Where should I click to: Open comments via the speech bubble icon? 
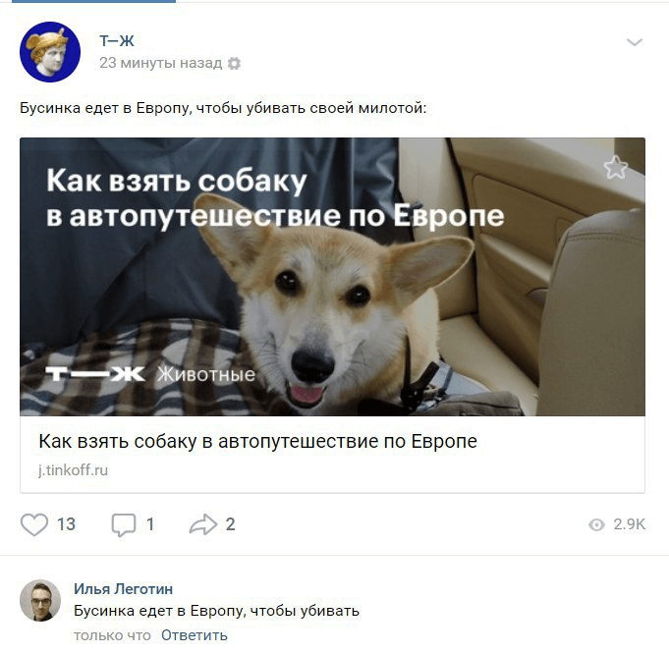tap(124, 524)
